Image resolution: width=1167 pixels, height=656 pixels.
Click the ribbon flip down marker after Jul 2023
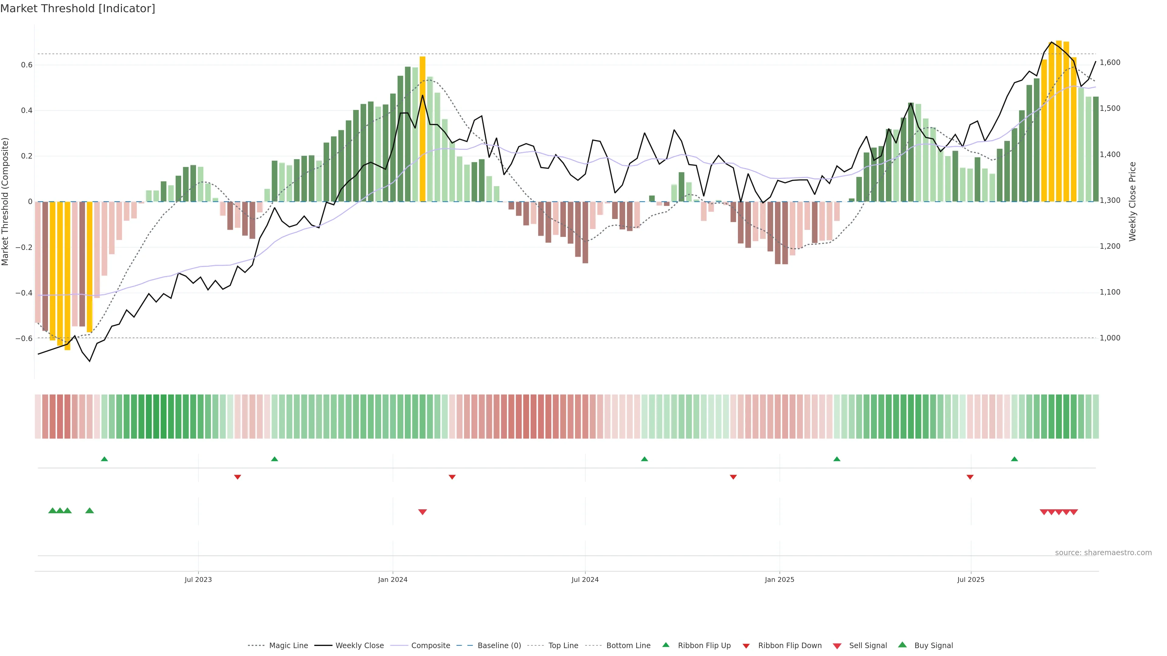click(x=237, y=477)
